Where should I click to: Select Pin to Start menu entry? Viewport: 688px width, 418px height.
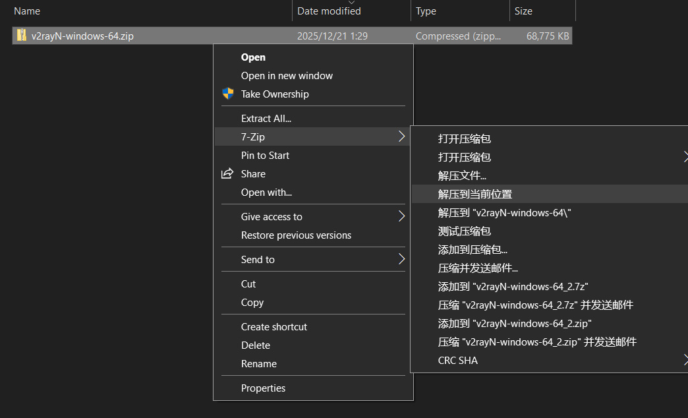point(265,156)
